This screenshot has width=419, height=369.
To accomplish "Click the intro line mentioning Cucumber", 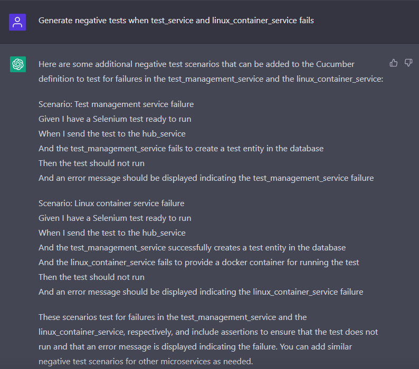I will (196, 64).
